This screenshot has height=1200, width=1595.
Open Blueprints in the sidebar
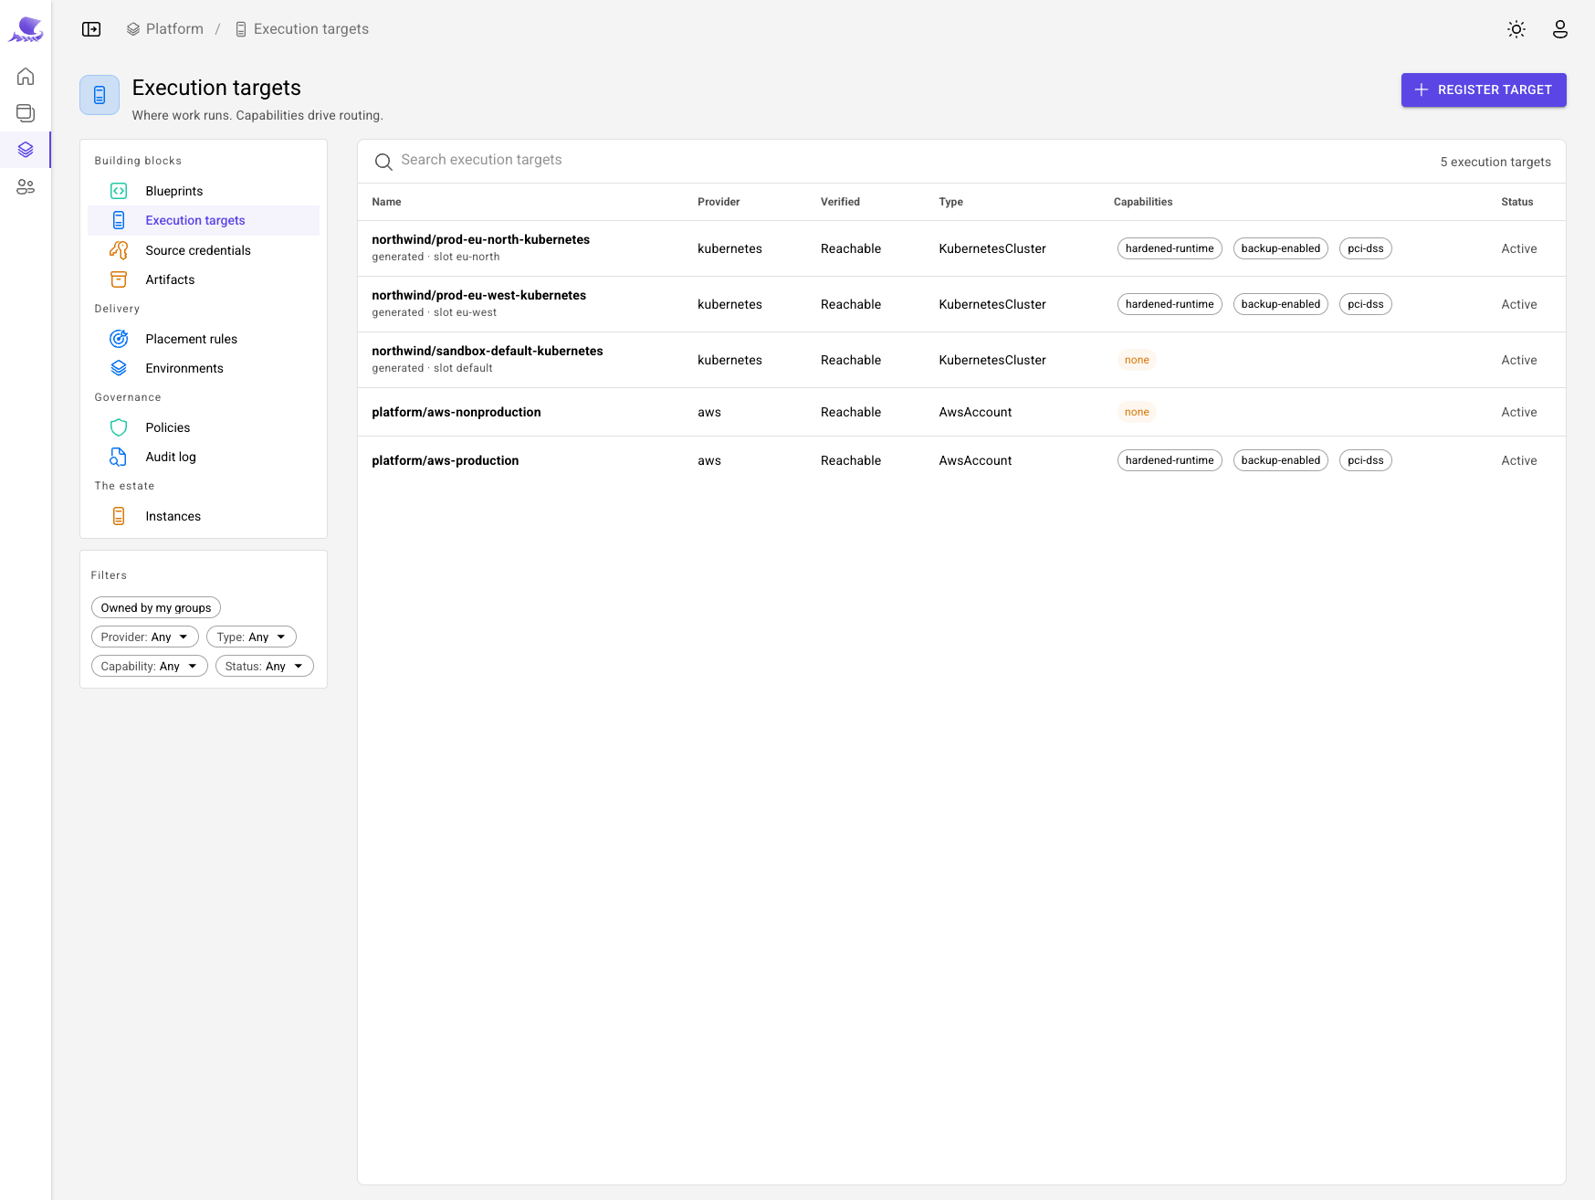(204, 191)
